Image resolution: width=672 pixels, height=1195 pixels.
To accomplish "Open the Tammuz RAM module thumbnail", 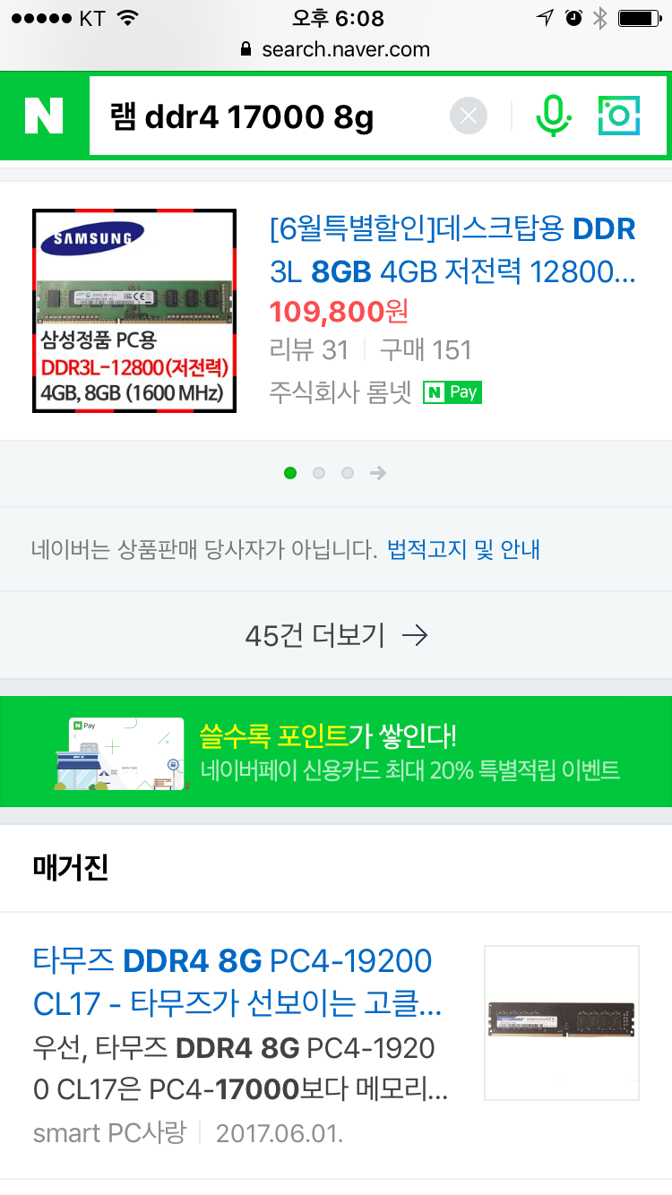I will tap(562, 1022).
